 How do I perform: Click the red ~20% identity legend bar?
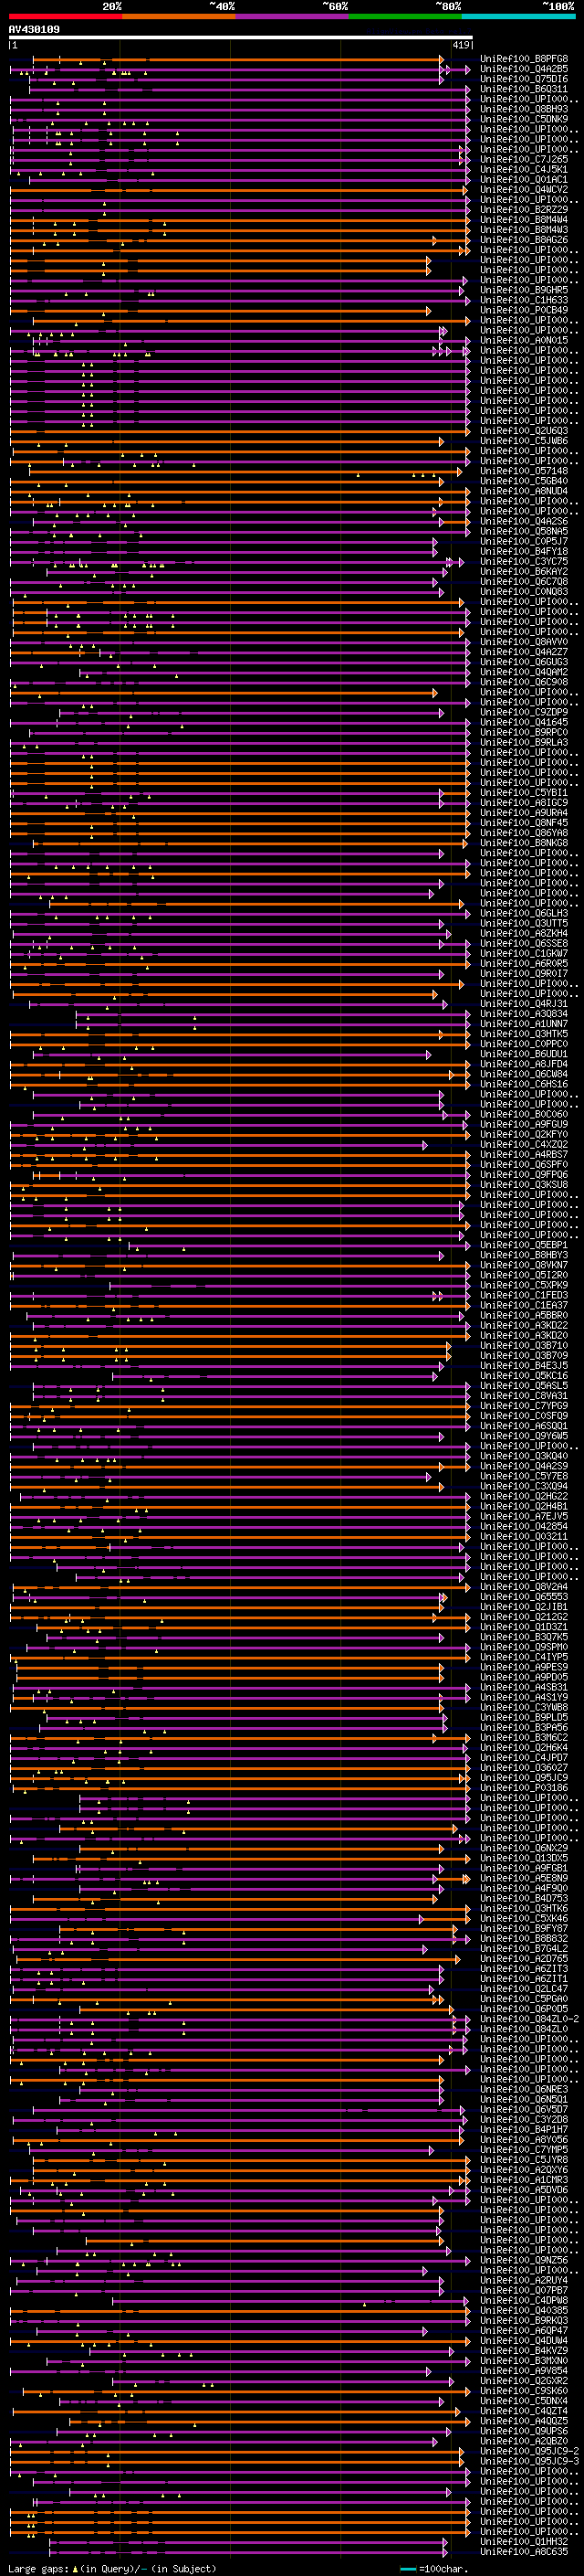point(65,17)
